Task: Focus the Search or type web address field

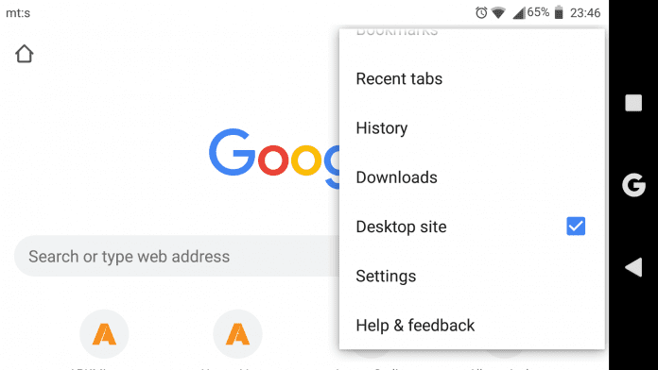Action: [x=177, y=256]
